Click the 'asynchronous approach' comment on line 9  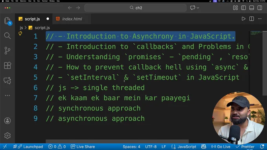click(x=95, y=119)
